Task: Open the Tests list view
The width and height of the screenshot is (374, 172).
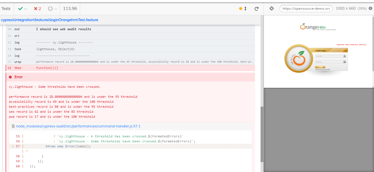Action: point(6,9)
